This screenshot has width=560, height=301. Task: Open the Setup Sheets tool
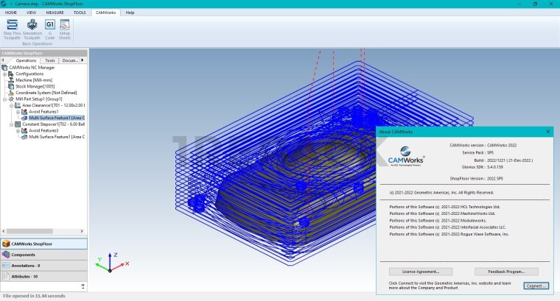click(x=65, y=25)
